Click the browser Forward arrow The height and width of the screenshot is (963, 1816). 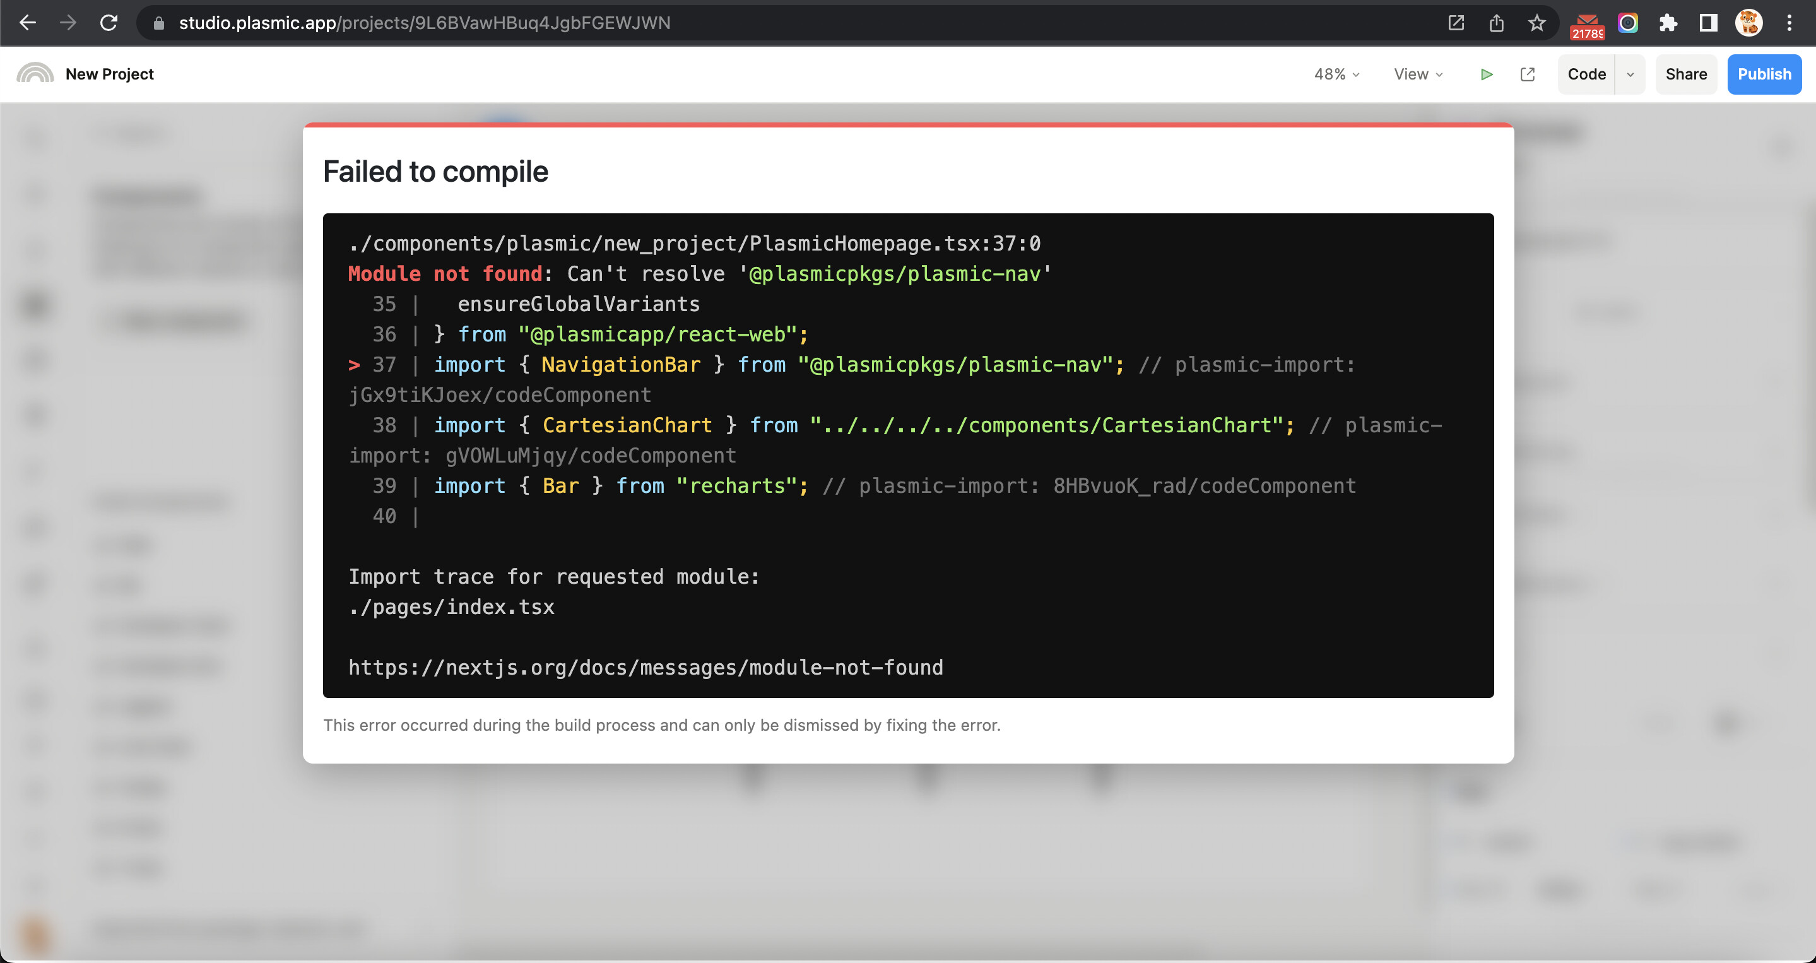click(68, 23)
